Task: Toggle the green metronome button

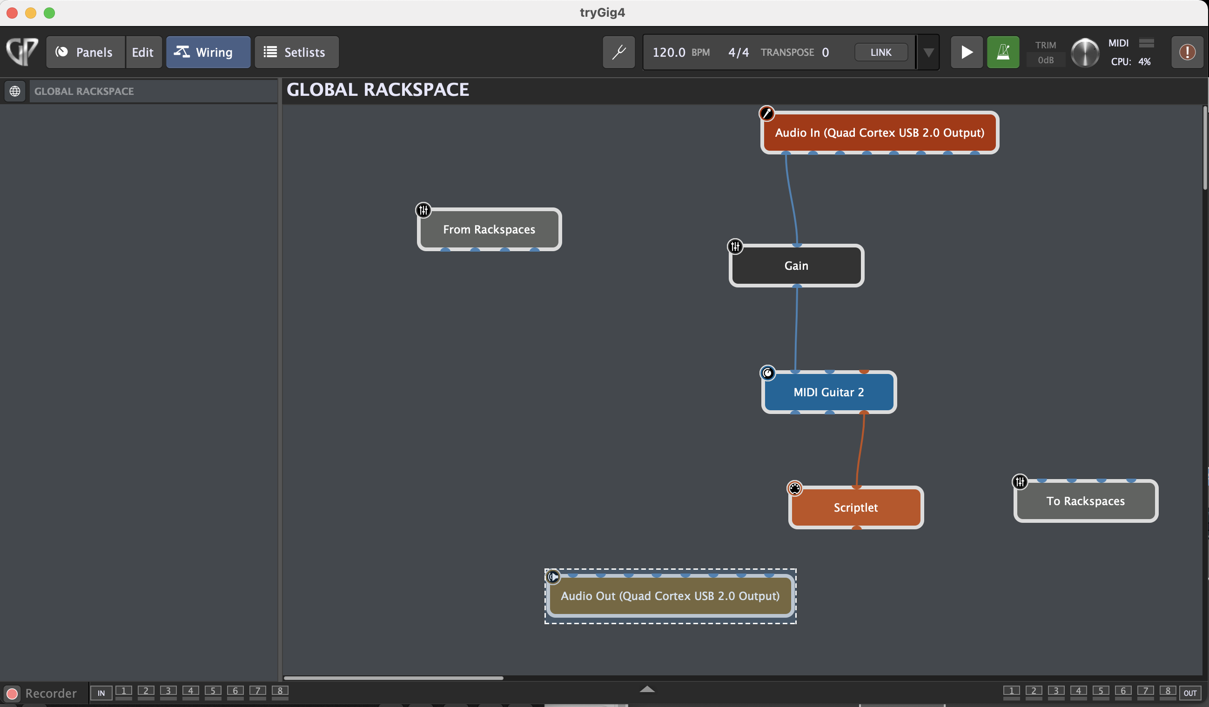Action: [x=1003, y=52]
